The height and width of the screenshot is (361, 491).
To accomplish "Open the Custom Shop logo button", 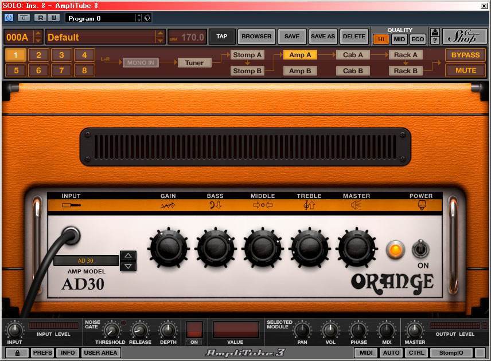I will pyautogui.click(x=465, y=36).
